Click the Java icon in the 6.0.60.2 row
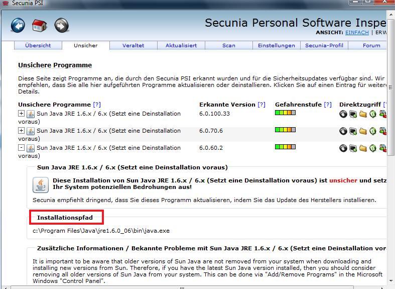Screen dimensions: 395x289 point(31,148)
